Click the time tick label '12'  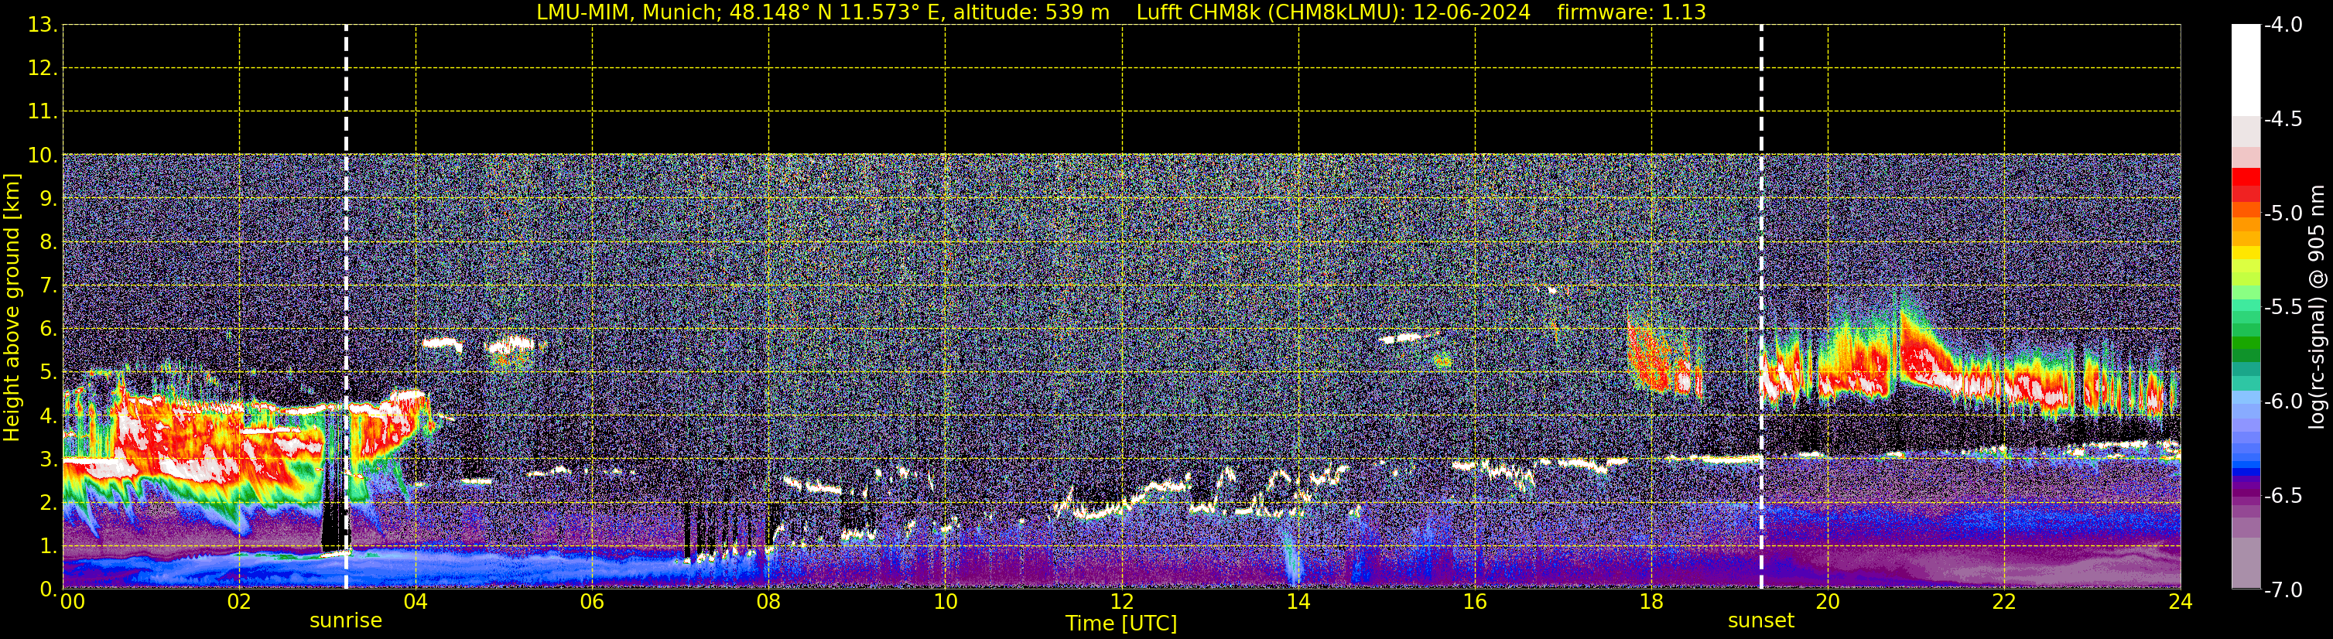(1122, 601)
